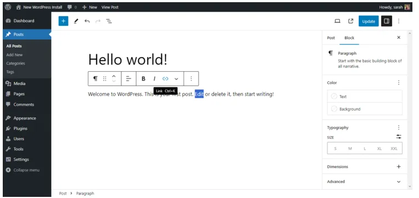419x198 pixels.
Task: Go to All Posts submenu
Action: point(14,46)
